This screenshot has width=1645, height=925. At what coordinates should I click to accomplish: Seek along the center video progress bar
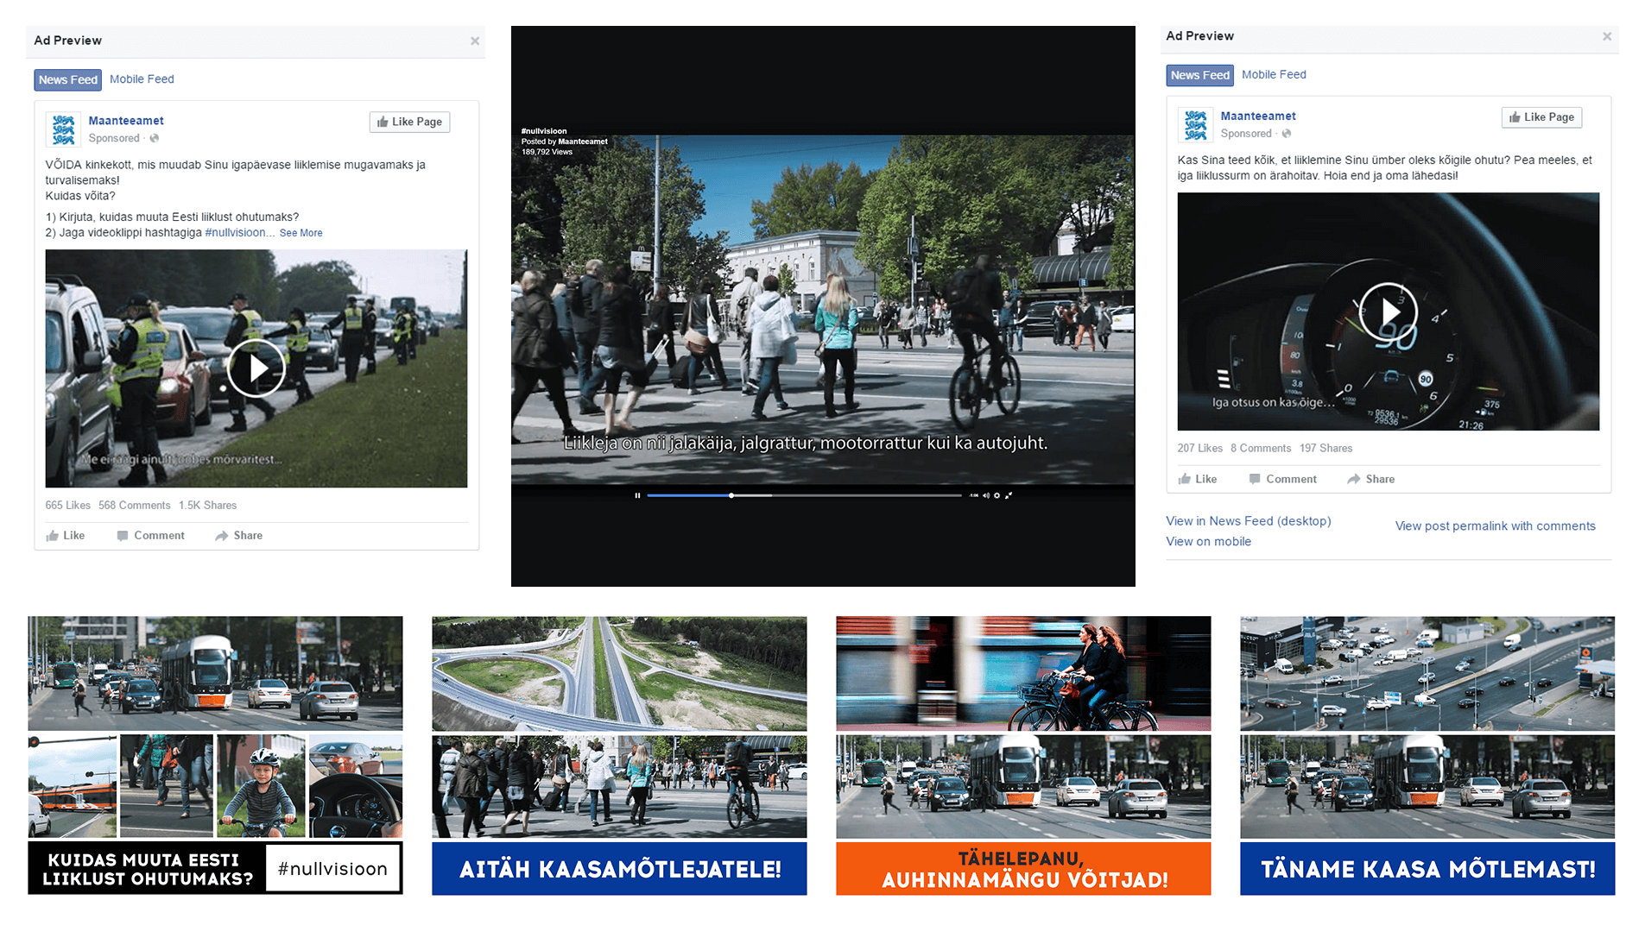pos(804,495)
